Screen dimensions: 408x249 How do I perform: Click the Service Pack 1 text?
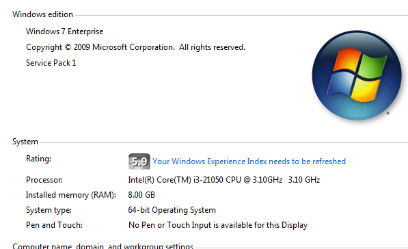point(51,63)
